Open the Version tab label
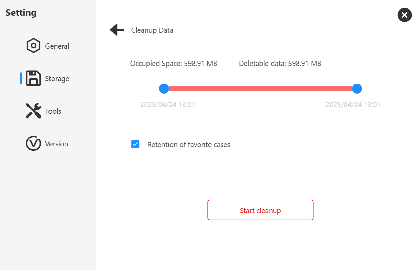419x270 pixels. coord(57,144)
